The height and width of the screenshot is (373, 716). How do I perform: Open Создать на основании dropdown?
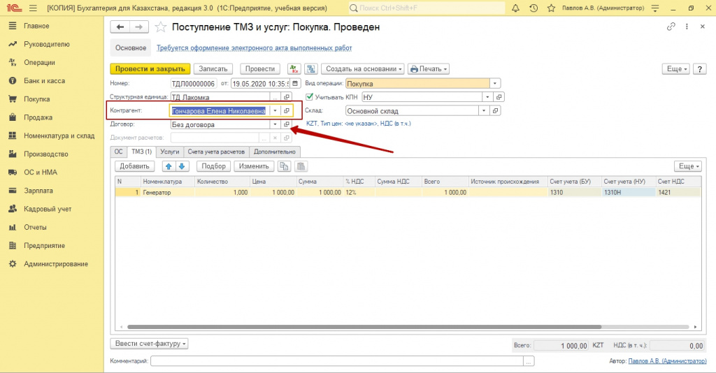[x=363, y=69]
